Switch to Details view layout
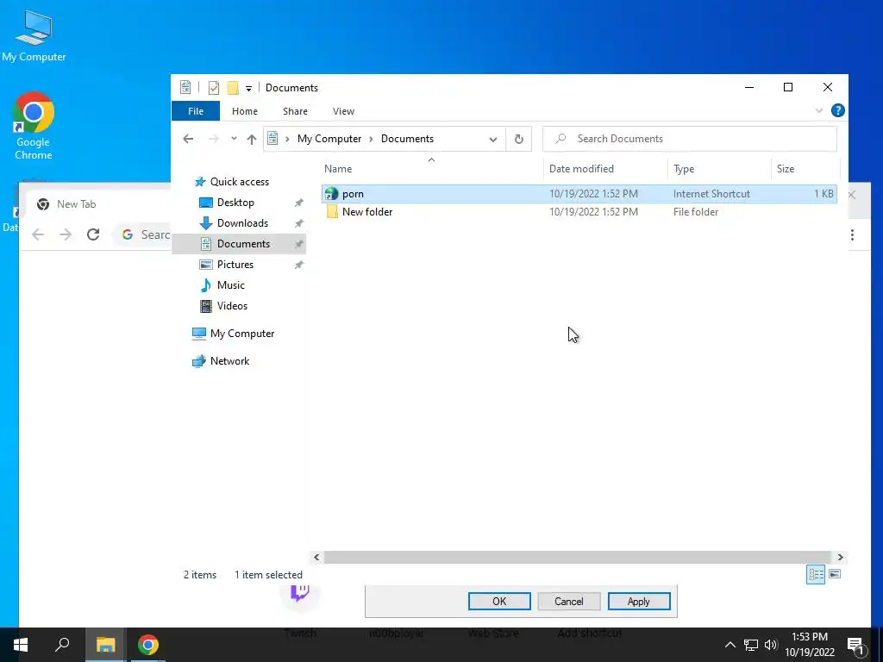Screen dimensions: 883x662 tap(816, 574)
